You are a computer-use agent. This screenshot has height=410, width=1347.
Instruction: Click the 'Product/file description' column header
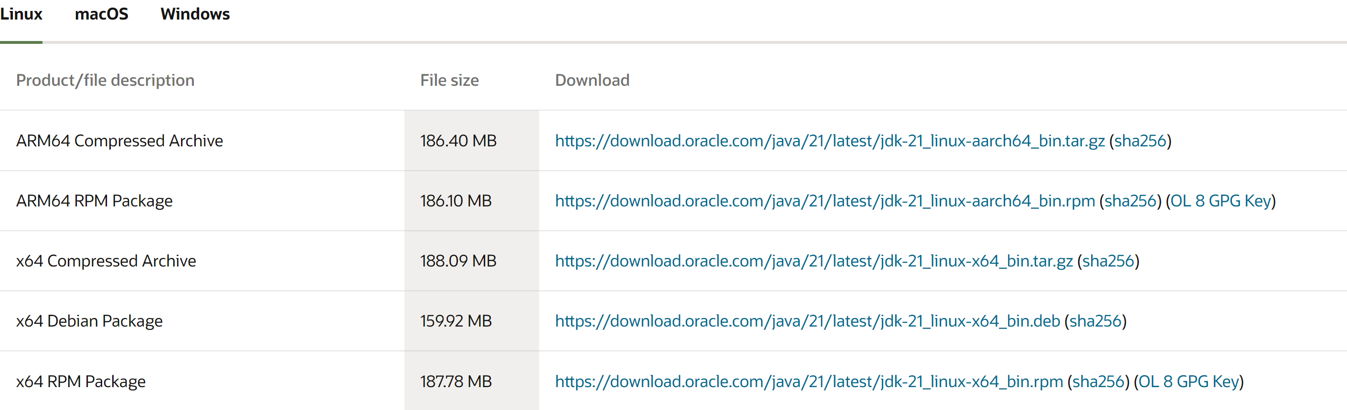[x=105, y=81]
